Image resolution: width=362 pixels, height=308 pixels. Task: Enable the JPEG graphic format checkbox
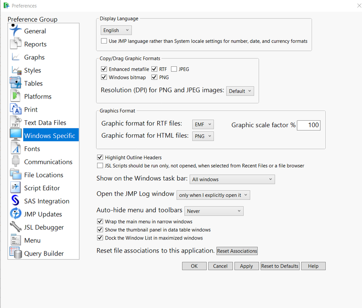(x=174, y=69)
